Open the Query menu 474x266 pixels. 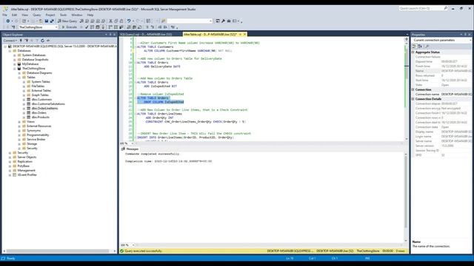36,15
